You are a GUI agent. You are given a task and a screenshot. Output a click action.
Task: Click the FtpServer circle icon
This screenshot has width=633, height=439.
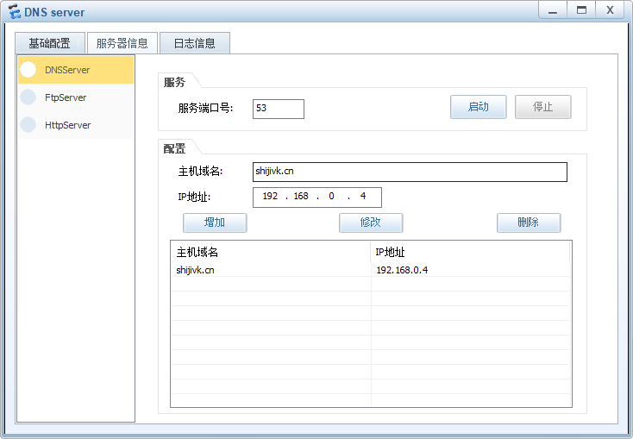[x=28, y=97]
